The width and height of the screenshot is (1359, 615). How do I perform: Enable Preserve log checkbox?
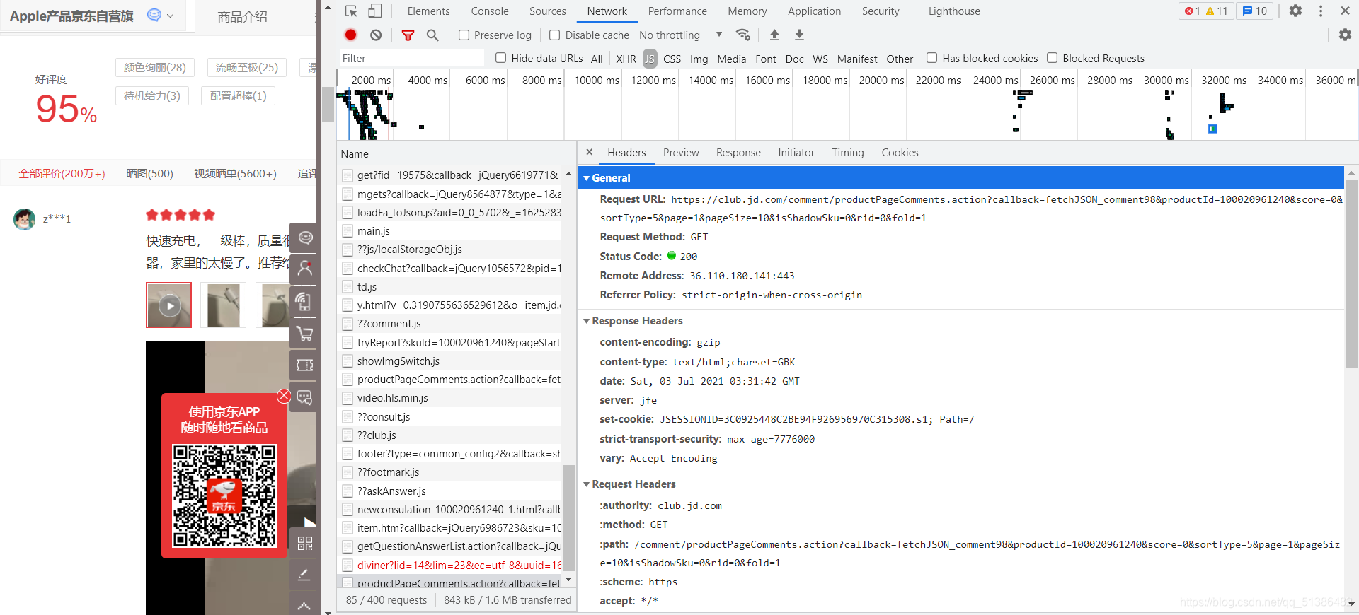464,35
